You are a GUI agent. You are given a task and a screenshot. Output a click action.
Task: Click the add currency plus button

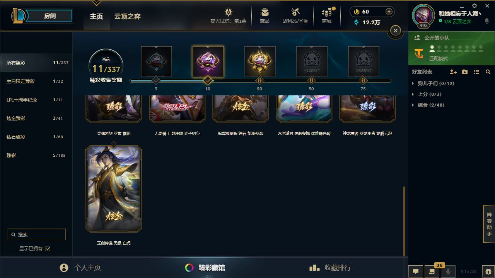pos(389,12)
